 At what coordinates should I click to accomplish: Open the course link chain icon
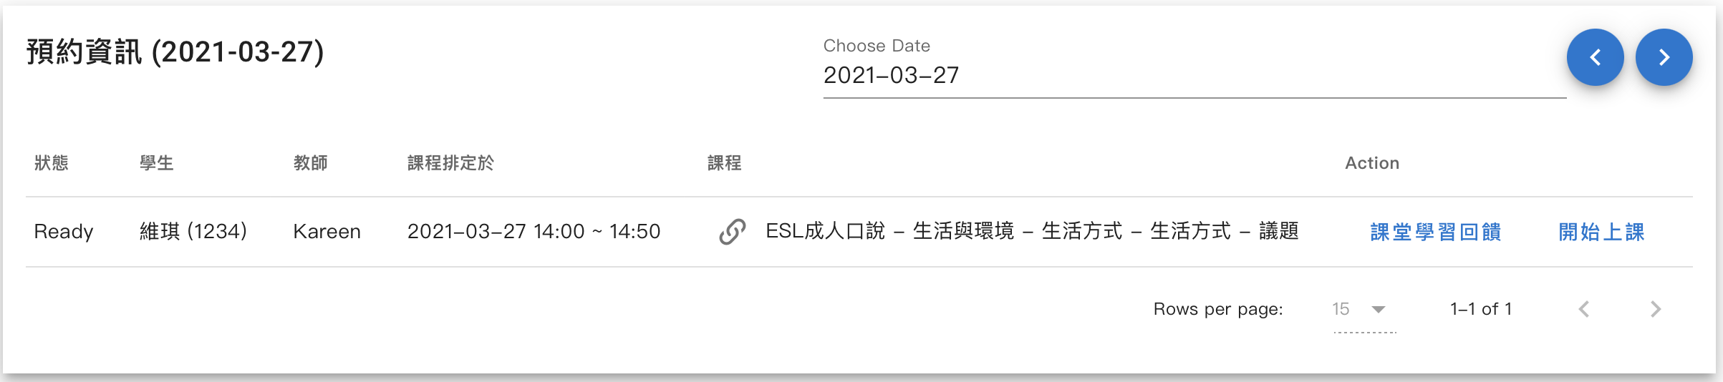pyautogui.click(x=732, y=232)
